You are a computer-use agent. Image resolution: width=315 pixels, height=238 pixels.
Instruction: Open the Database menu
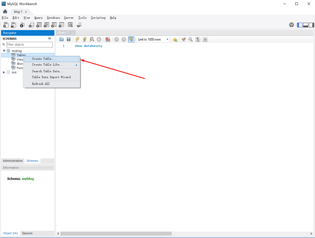pos(54,18)
